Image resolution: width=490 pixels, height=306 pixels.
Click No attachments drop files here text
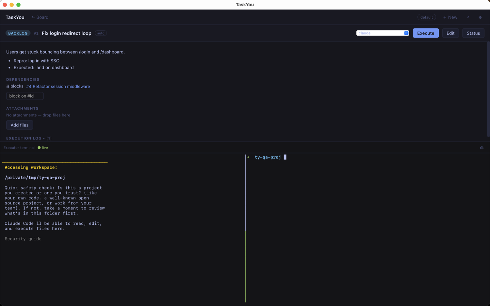(x=38, y=115)
